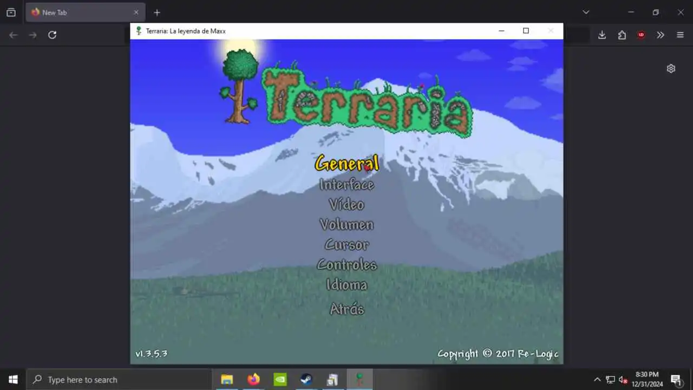Click version text v1.3.5.3
This screenshot has height=390, width=693.
pos(151,354)
